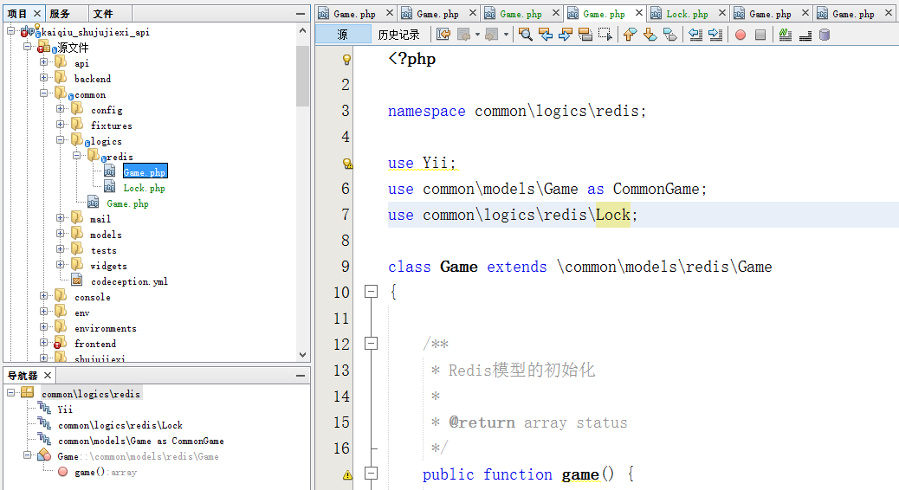Image resolution: width=899 pixels, height=490 pixels.
Task: Toggle highlight search in the editor toolbar
Action: [x=585, y=35]
